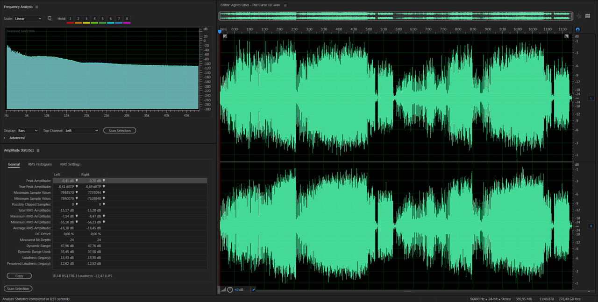Click the overview waveform navigator bar
598x302 pixels.
(396, 16)
